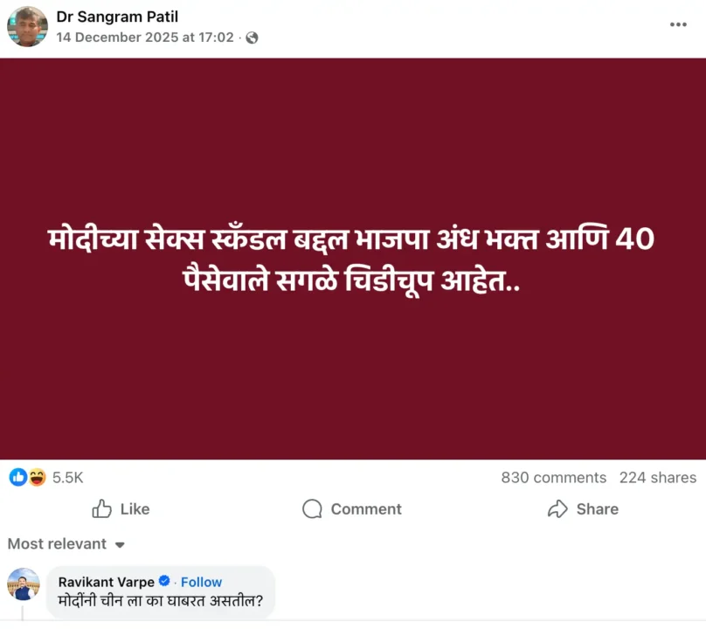The height and width of the screenshot is (629, 706).
Task: Click Ravikant Varpe's verified badge icon
Action: click(163, 582)
